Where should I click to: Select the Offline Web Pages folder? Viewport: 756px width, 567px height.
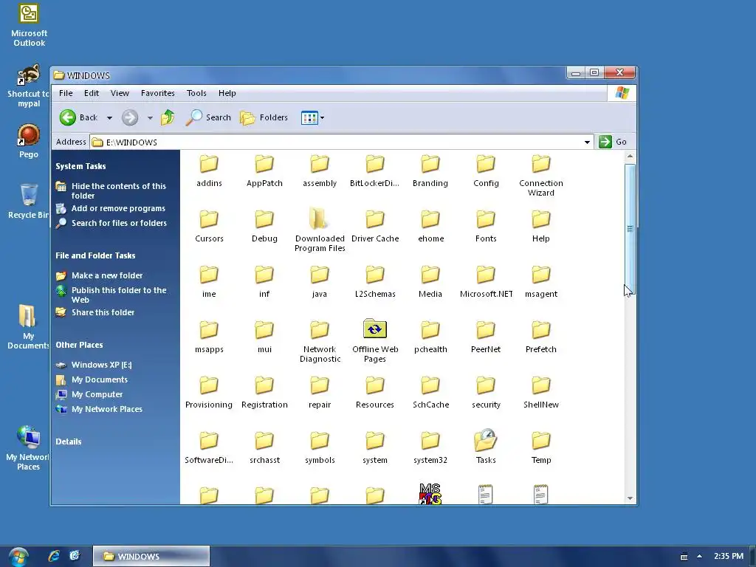(374, 341)
